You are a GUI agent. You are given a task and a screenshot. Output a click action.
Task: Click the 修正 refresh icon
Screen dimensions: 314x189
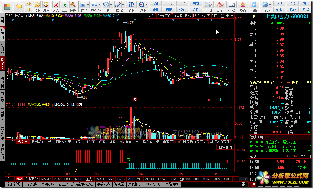pos(37,4)
